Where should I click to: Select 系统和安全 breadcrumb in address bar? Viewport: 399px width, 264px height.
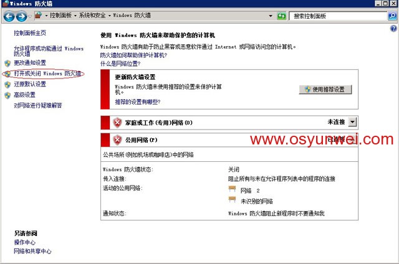(x=92, y=16)
